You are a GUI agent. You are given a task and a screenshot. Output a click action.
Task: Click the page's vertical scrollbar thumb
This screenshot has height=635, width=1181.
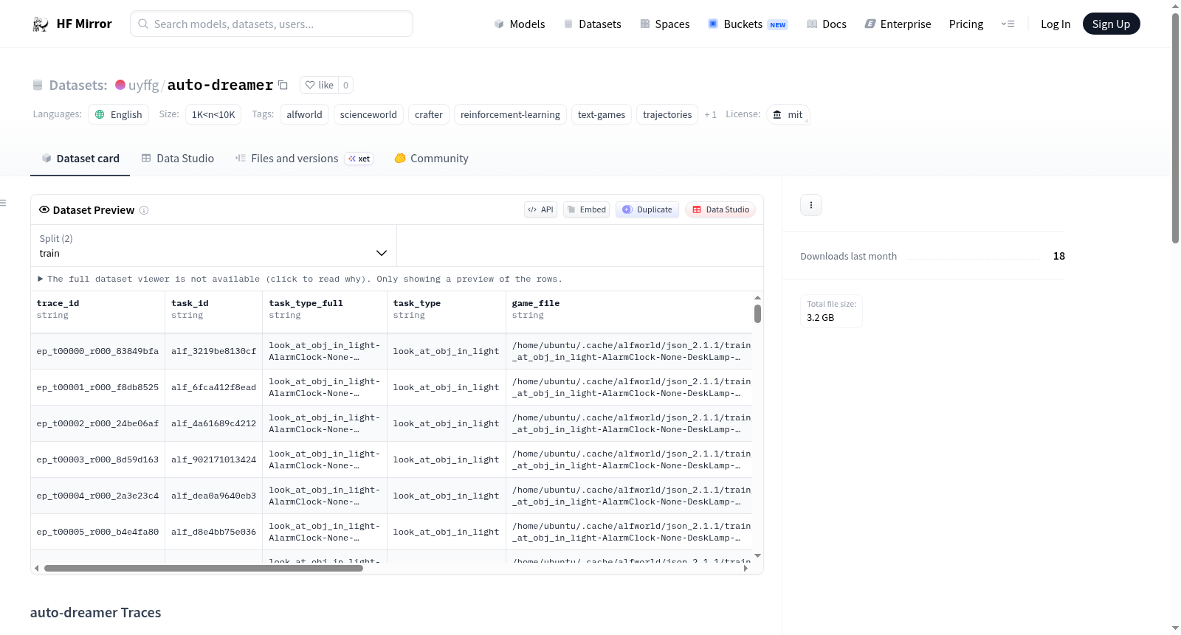click(1175, 128)
